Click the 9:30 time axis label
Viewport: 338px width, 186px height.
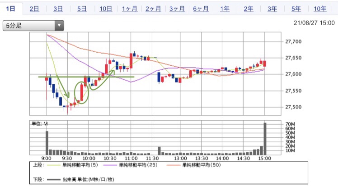coord(67,159)
